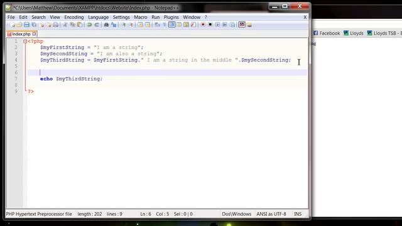Screen dimensions: 402x226
Task: Open the ? help menu
Action: [205, 17]
